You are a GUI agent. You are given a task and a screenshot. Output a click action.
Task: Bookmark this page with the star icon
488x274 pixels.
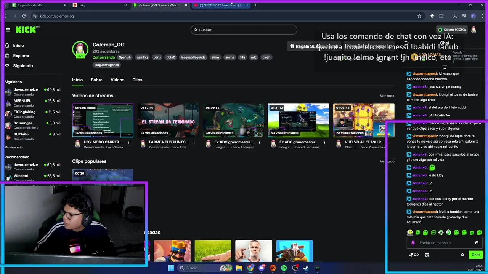(x=419, y=16)
